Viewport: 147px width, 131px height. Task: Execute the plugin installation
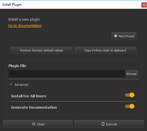pyautogui.click(x=109, y=124)
